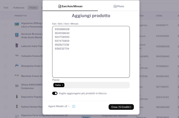Open the Agent Model v2 dropdown
179x118 pixels.
(x=59, y=106)
